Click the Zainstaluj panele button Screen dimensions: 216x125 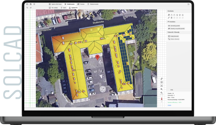[x=174, y=26]
